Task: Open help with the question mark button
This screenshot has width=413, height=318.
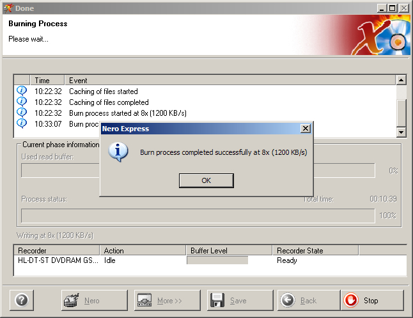Action: pos(22,300)
